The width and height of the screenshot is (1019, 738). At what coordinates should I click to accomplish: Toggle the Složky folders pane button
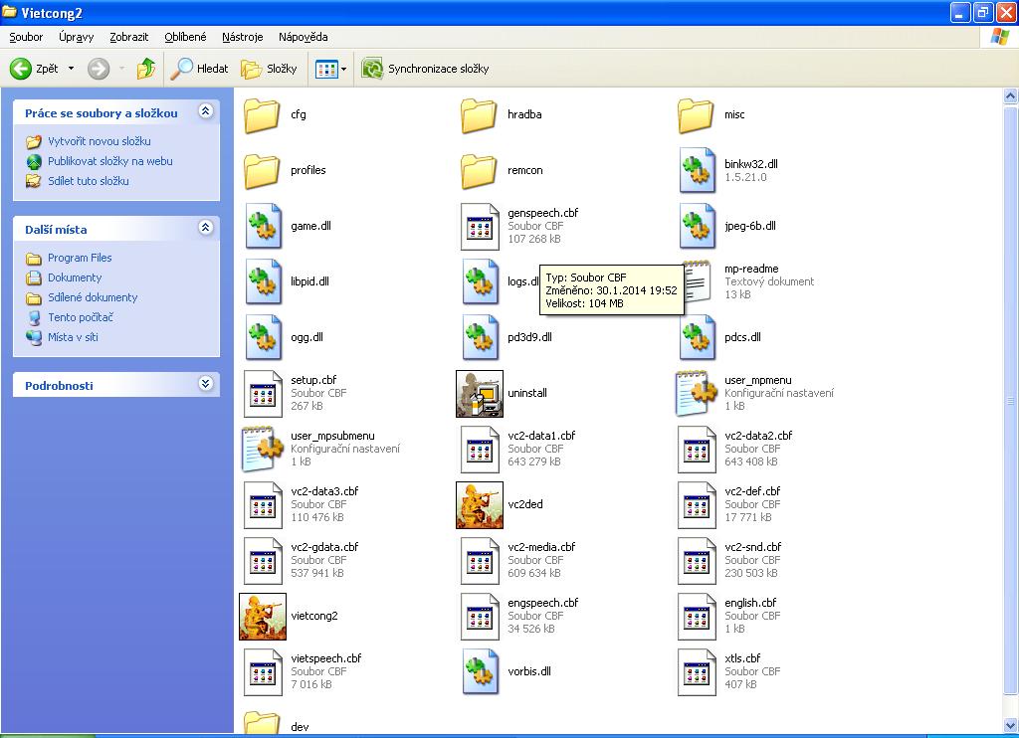(270, 69)
